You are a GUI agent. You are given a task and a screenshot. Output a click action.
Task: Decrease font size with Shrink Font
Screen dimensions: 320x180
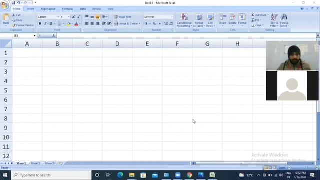(x=79, y=17)
